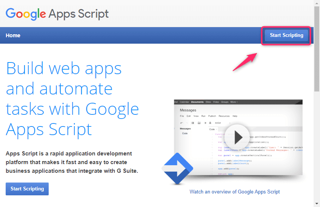Open the Watch an overview of Google Apps Script link
The height and width of the screenshot is (207, 320).
click(x=234, y=192)
